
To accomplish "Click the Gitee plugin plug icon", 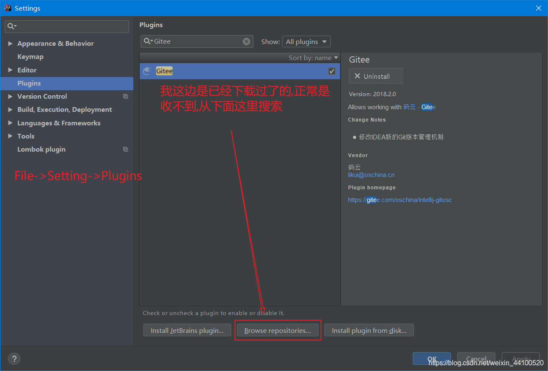I will [x=147, y=71].
